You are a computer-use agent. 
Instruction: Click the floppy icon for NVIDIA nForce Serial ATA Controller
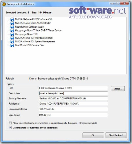[x=12, y=23]
